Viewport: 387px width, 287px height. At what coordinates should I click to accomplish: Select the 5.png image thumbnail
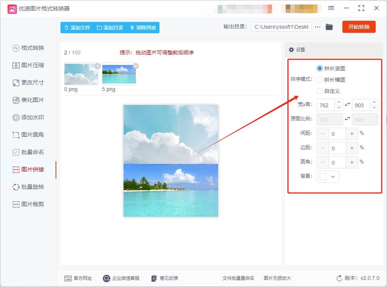119,74
